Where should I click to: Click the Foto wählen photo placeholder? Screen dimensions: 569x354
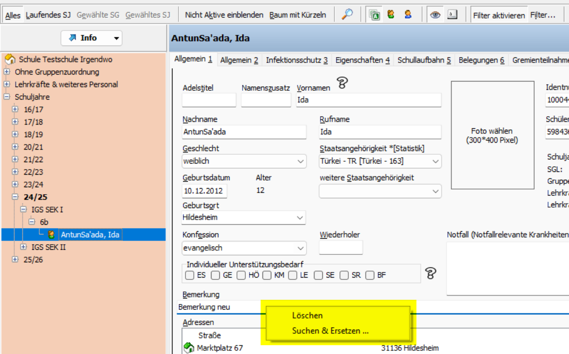pos(492,135)
